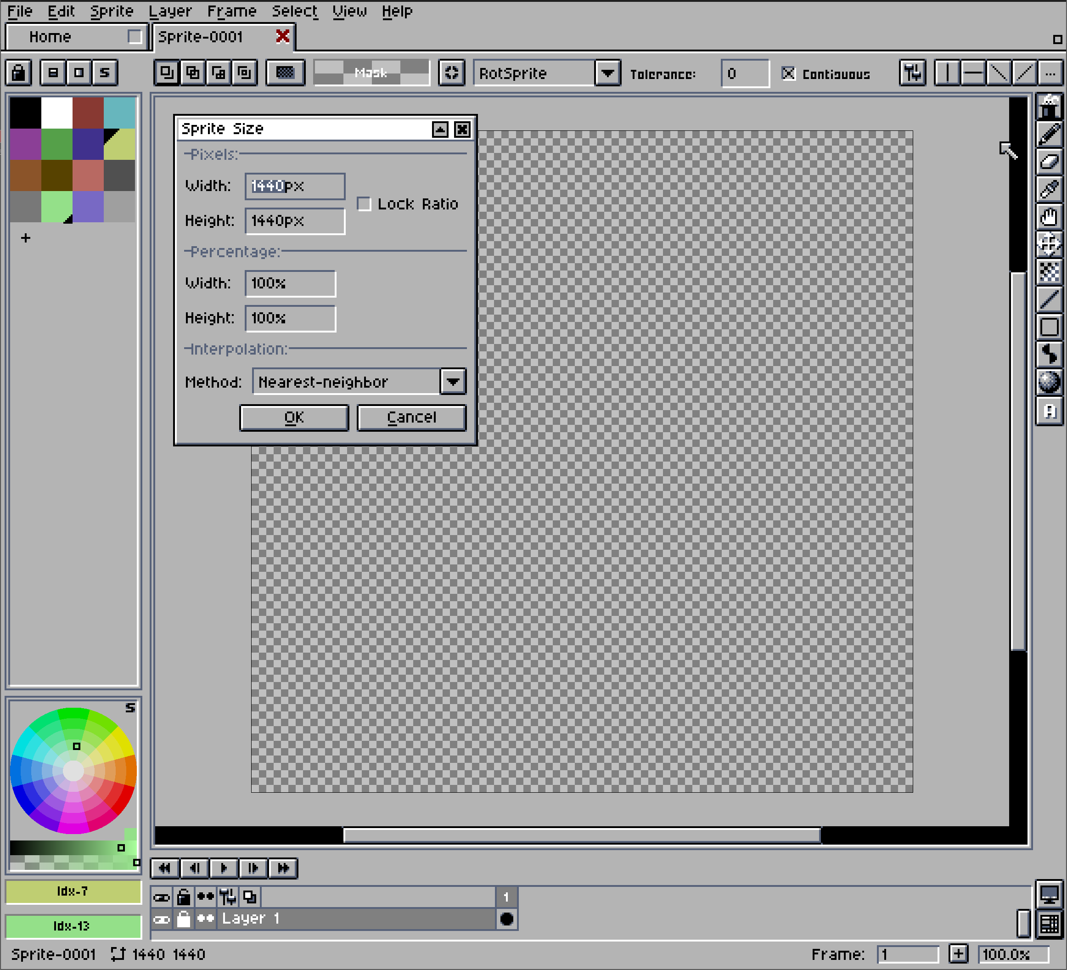Viewport: 1067px width, 970px height.
Task: Click the Subtract from selection mode icon
Action: click(219, 73)
